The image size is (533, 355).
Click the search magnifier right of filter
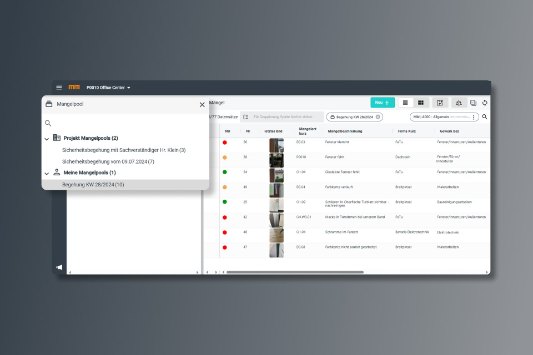point(485,117)
